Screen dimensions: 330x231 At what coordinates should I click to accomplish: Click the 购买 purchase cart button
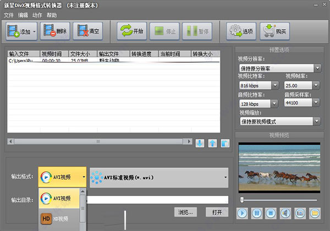pyautogui.click(x=274, y=31)
